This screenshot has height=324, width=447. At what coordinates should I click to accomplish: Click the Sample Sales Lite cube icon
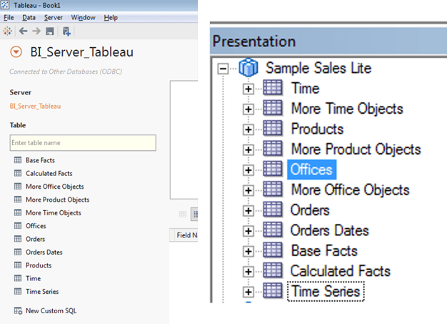248,69
